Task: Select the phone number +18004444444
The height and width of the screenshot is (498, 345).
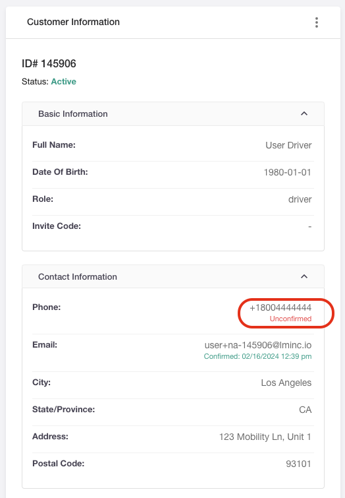Action: [x=280, y=307]
